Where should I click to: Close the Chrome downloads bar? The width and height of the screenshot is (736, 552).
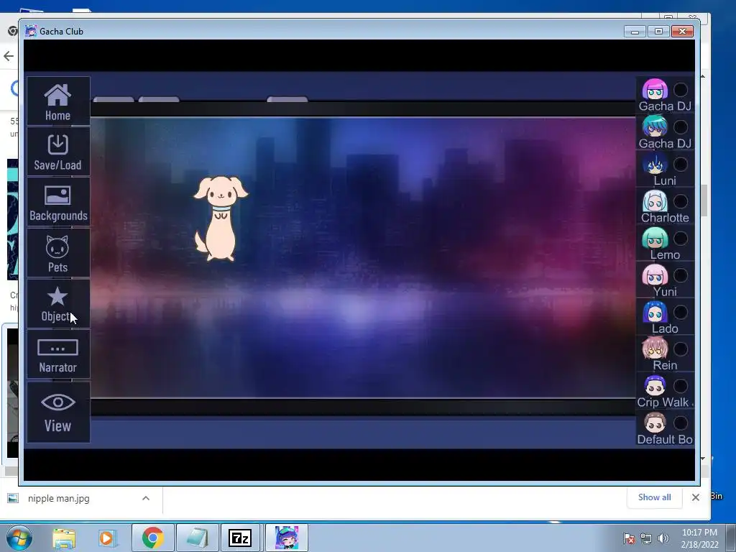(x=696, y=497)
